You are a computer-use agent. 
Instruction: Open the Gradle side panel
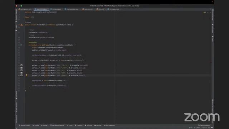[x=213, y=39]
